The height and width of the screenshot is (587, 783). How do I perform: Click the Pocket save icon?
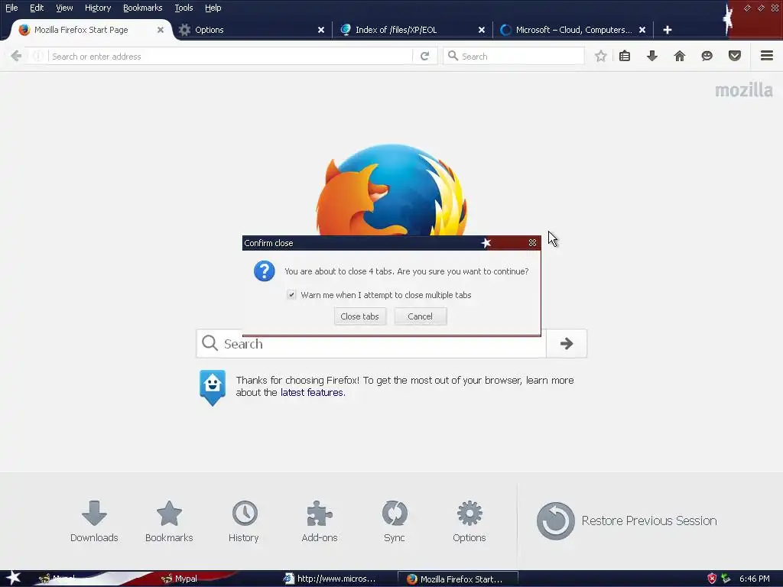point(735,56)
